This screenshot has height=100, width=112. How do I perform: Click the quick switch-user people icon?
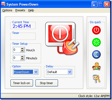(x=96, y=66)
